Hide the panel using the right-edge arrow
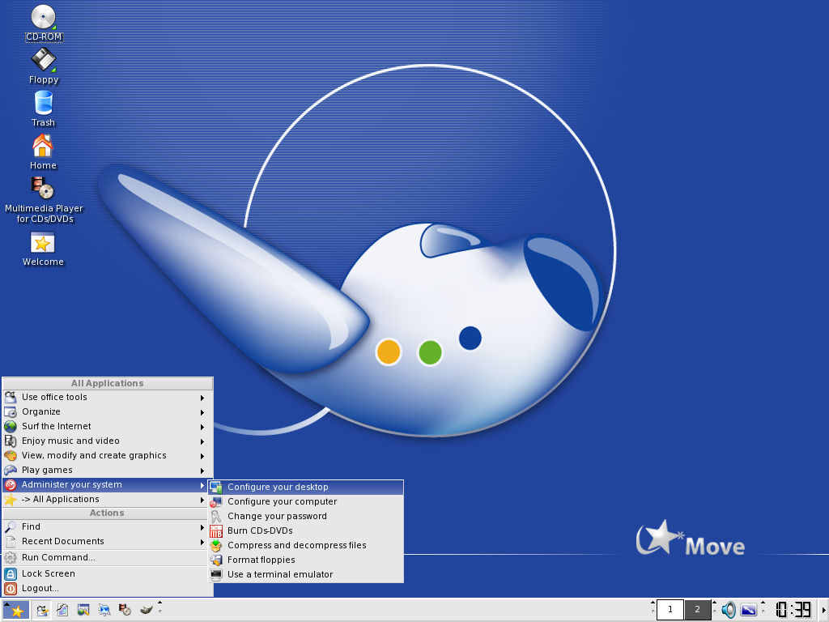Image resolution: width=829 pixels, height=622 pixels. click(823, 610)
